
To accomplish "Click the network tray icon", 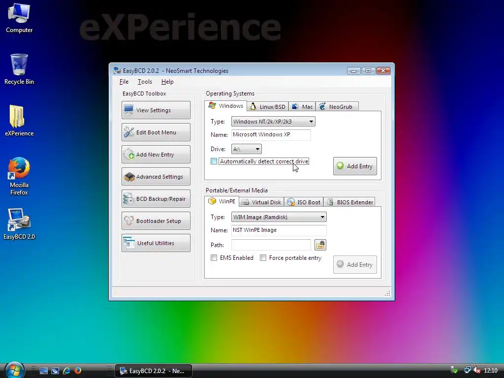I will [x=468, y=371].
